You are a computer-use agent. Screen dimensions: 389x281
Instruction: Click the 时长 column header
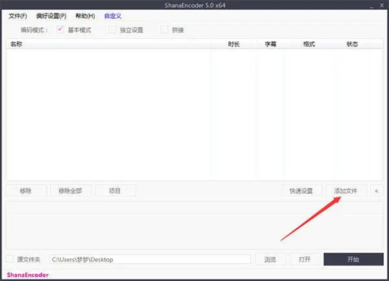[234, 44]
